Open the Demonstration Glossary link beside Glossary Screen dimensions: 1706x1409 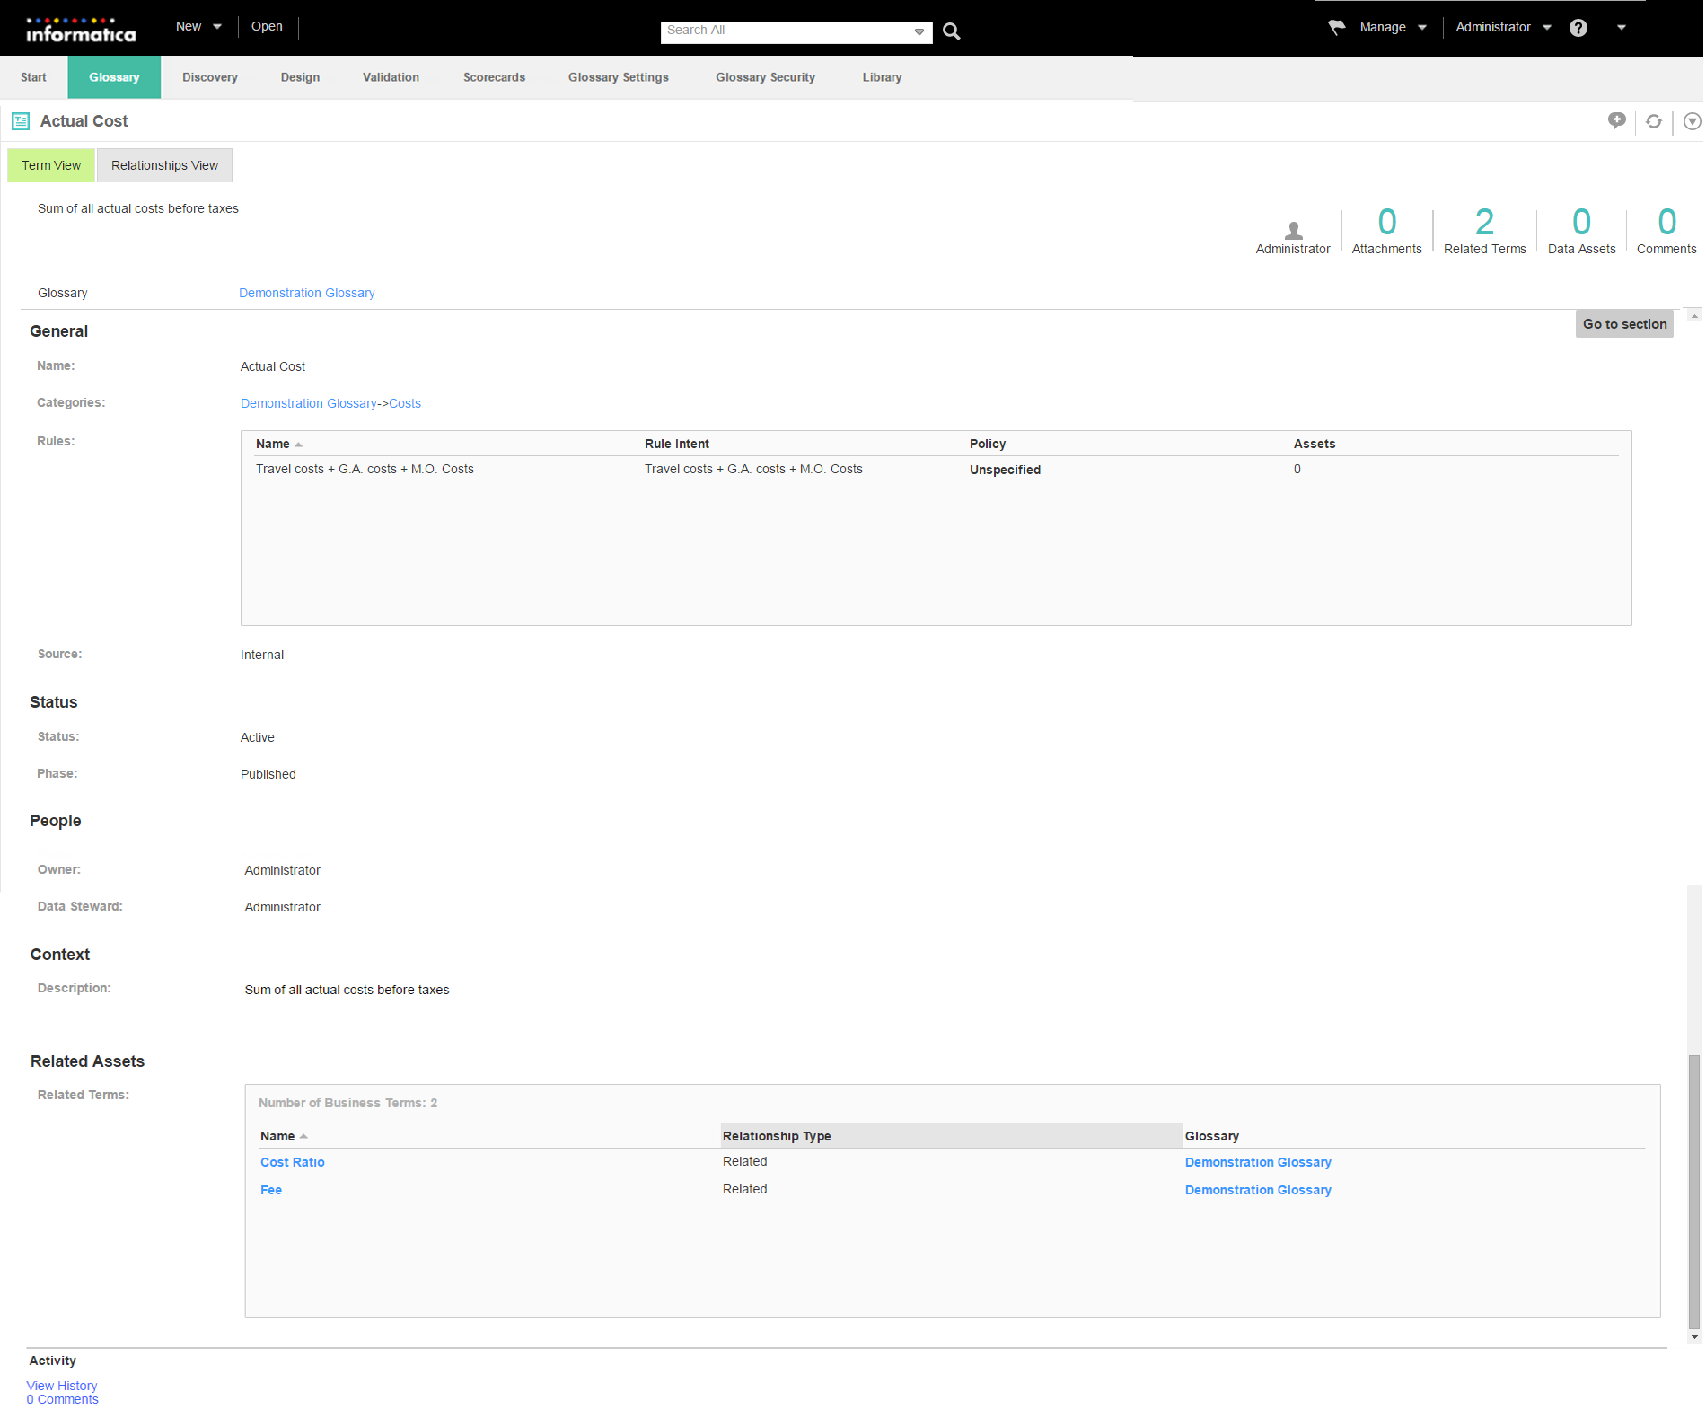pos(306,294)
